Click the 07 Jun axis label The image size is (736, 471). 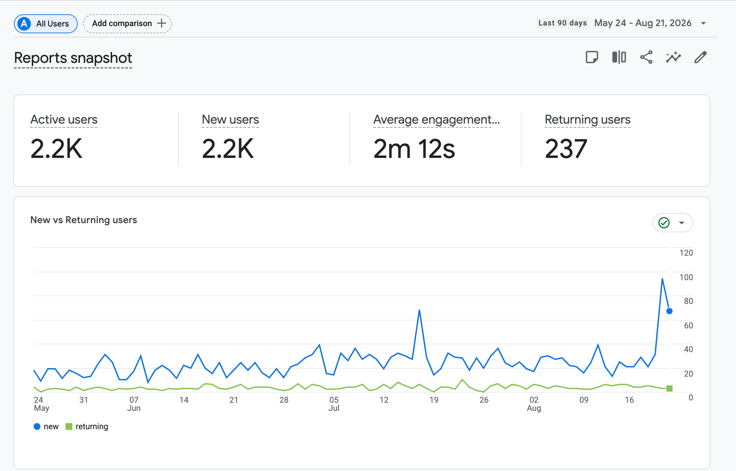pyautogui.click(x=134, y=404)
